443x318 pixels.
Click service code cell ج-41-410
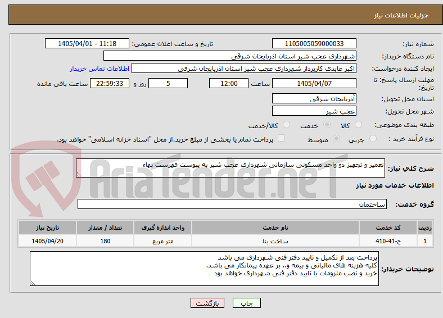pyautogui.click(x=388, y=241)
